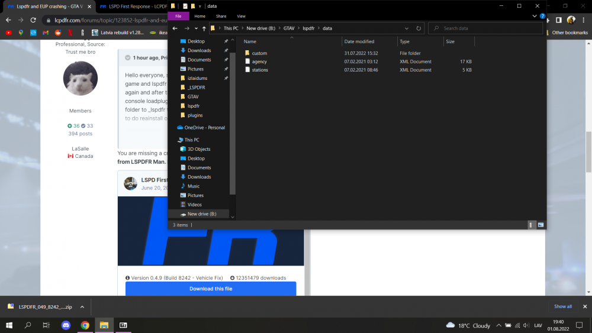Screen dimensions: 592x333
Task: Open 3D Objects under This PC
Action: pos(198,149)
